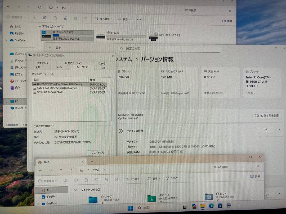Click このPCの名前を変更 button
Screen dimensions: 286x214
(x=266, y=115)
